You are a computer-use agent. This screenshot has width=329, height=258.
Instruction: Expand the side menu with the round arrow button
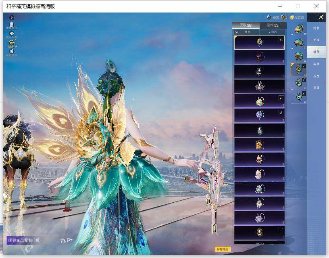click(12, 17)
